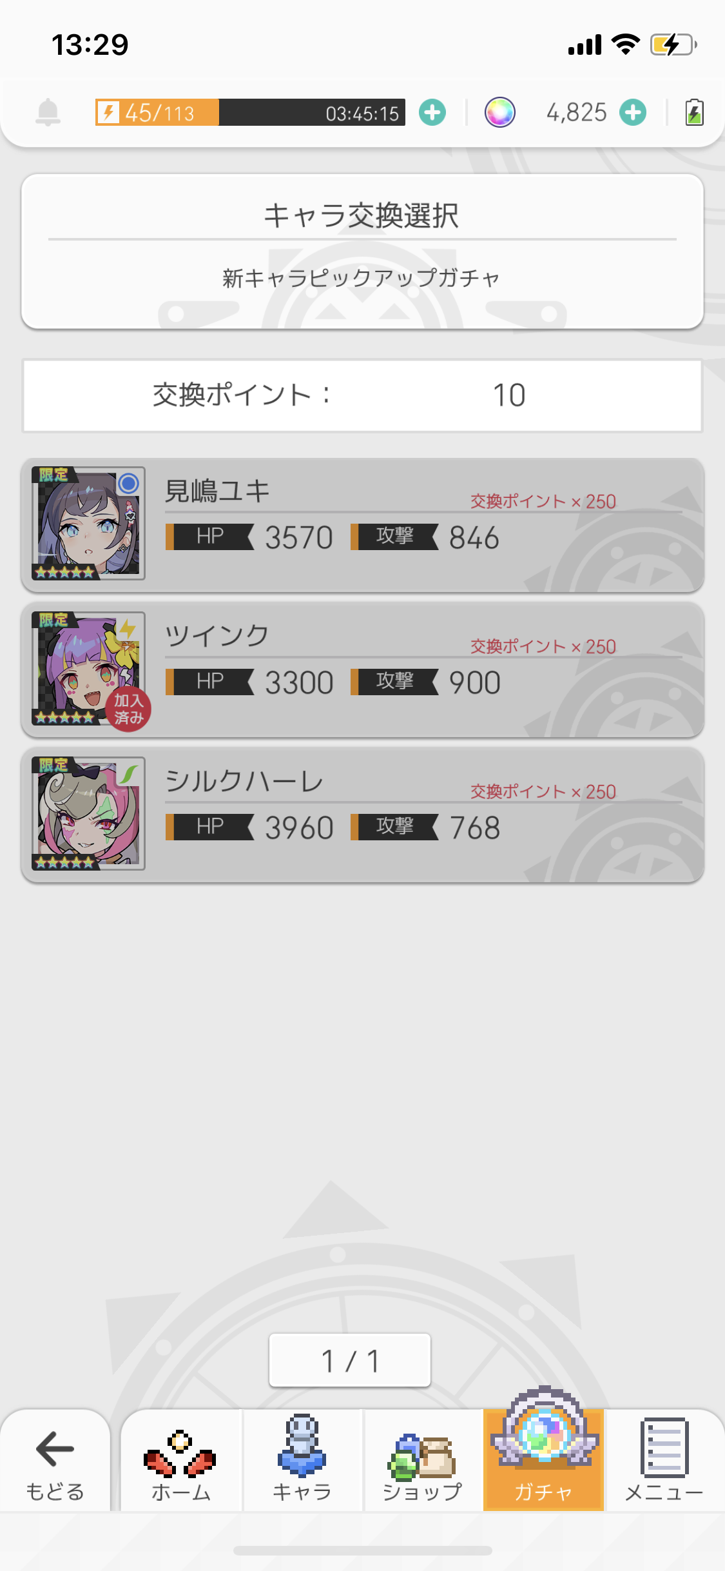
Task: Select ツインク character row
Action: tap(362, 670)
